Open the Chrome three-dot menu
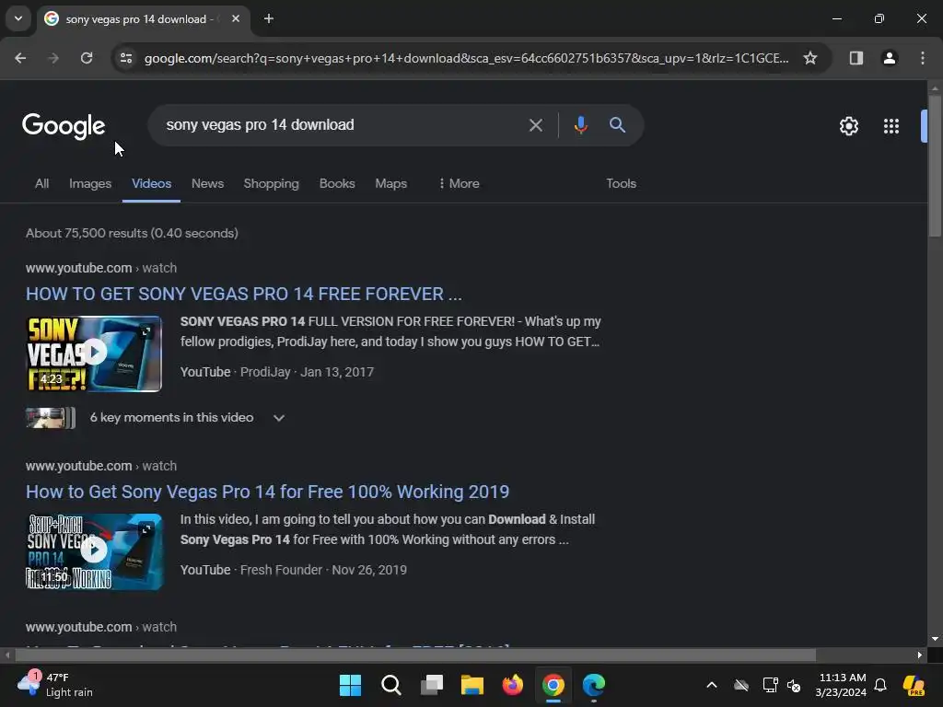Image resolution: width=943 pixels, height=707 pixels. click(923, 58)
